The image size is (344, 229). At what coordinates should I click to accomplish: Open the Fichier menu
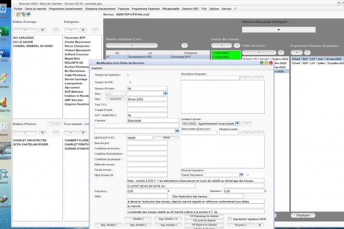(18, 9)
